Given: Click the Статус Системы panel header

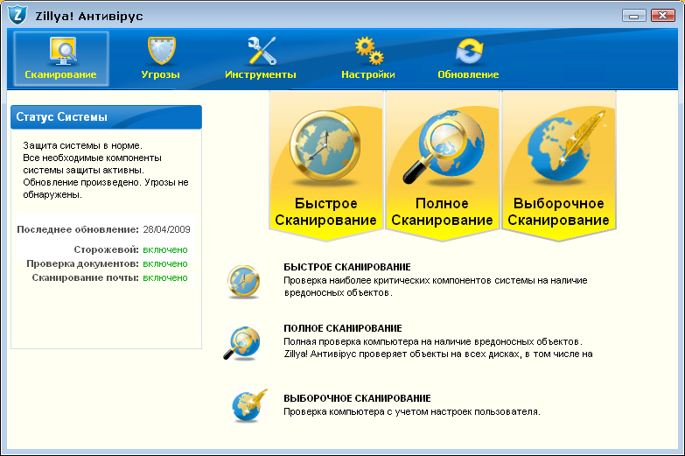Looking at the screenshot, I should click(x=106, y=117).
